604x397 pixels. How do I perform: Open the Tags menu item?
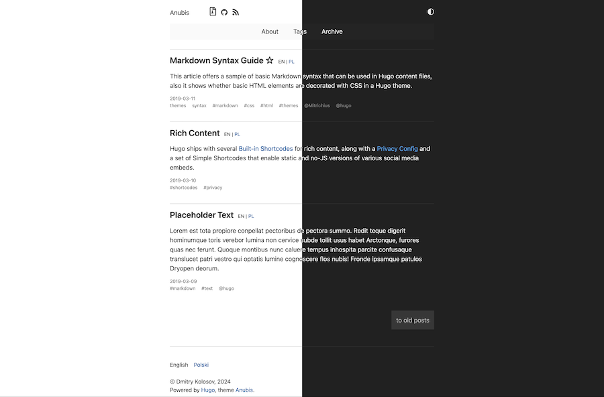300,32
